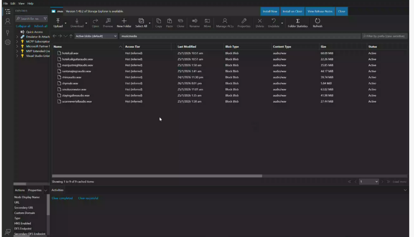The width and height of the screenshot is (414, 237).
Task: Click the horizontal scrollbar under blob list
Action: tap(157, 176)
